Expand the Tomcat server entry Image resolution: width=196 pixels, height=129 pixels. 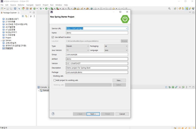(x=38, y=90)
